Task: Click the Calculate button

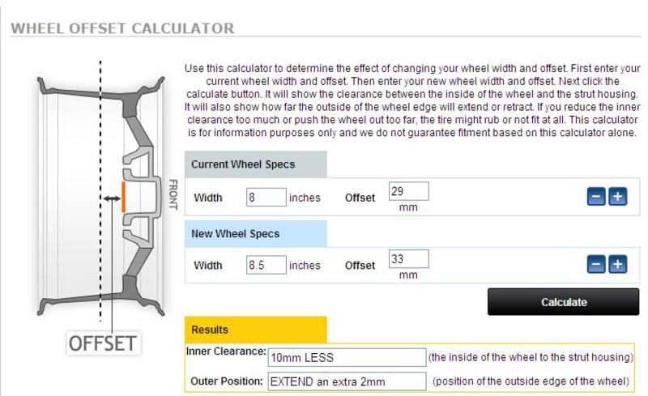Action: 563,302
